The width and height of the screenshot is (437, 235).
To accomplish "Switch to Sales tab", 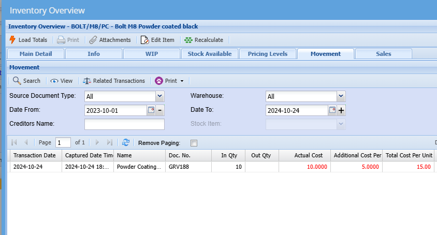I will point(384,54).
